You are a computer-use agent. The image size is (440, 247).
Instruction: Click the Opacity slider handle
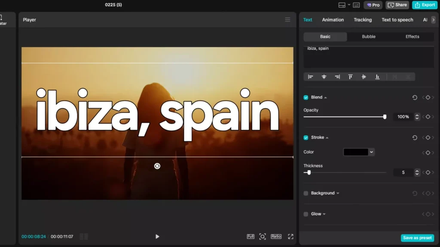(x=385, y=117)
